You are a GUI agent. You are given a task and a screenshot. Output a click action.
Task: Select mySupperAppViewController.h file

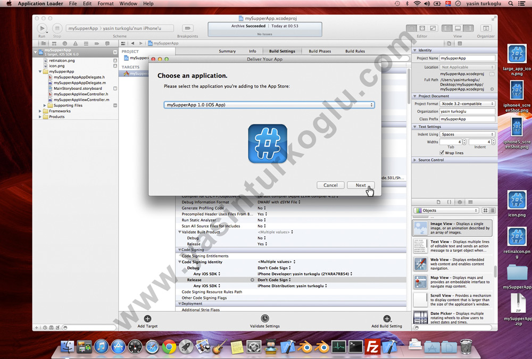[81, 94]
